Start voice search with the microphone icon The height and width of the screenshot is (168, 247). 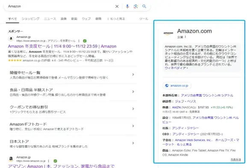pos(127,6)
